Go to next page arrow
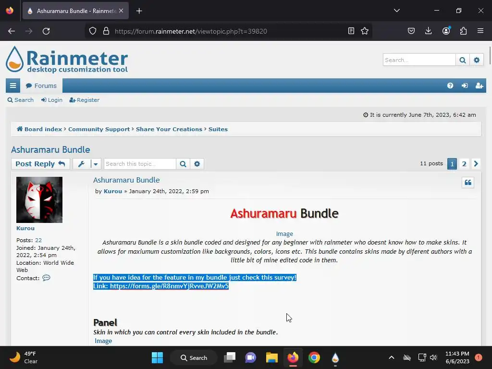Viewport: 492px width, 369px height. click(476, 164)
